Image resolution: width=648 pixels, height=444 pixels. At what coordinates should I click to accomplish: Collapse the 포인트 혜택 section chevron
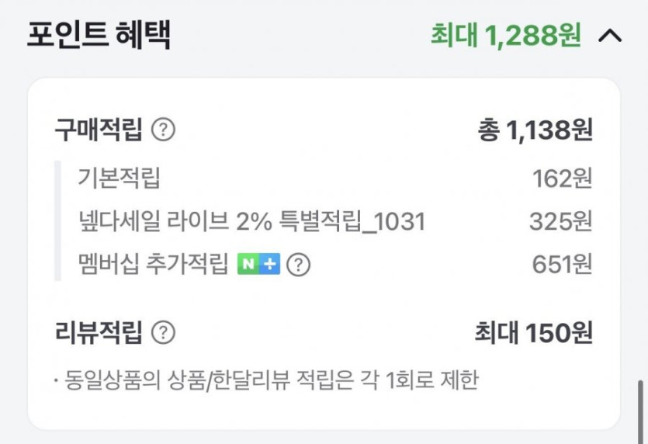[x=611, y=36]
